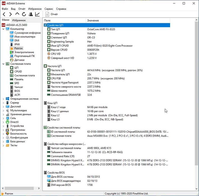This screenshot has width=199, height=196.
Task: Click the details pane scroll-down arrow
Action: (196, 189)
